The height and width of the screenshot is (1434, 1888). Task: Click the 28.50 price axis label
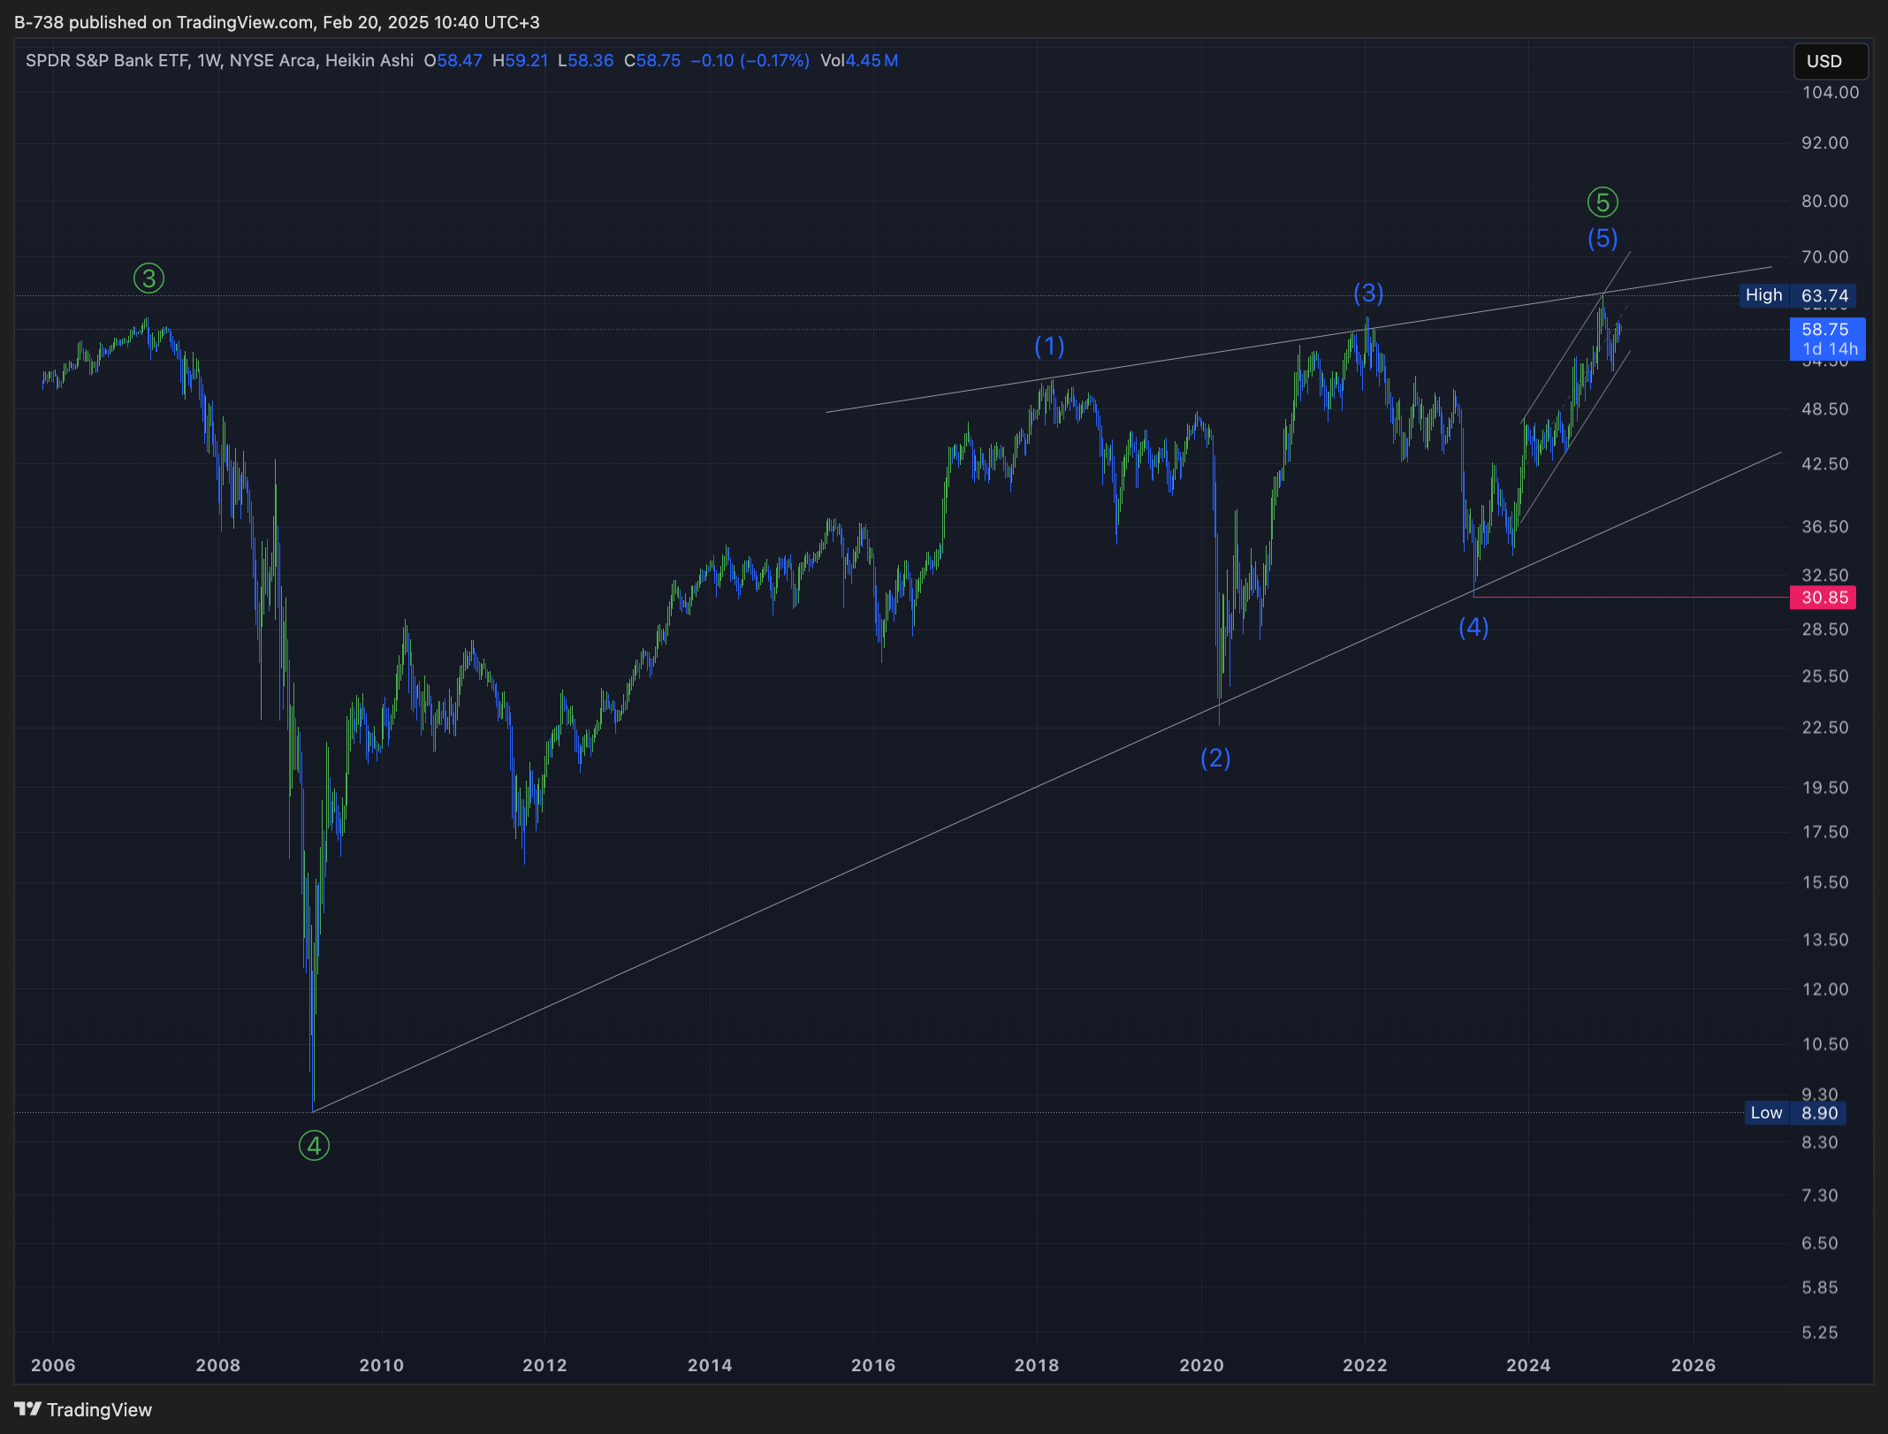coord(1825,629)
